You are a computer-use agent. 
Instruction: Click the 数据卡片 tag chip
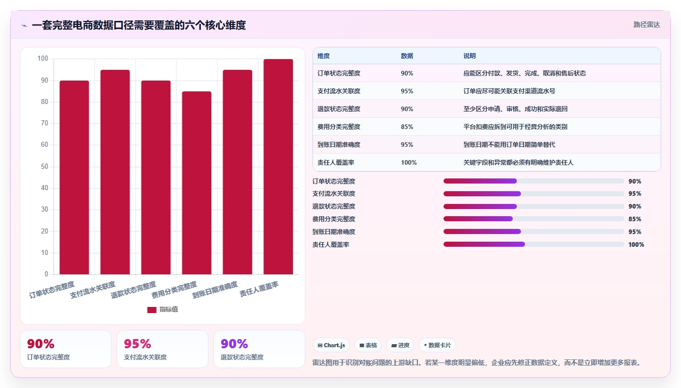pyautogui.click(x=437, y=345)
